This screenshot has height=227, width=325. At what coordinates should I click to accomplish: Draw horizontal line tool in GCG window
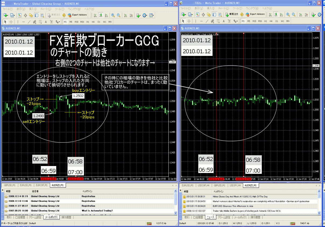tap(23, 22)
